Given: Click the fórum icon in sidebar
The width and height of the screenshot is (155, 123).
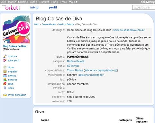Looking at the screenshot, I should (5, 67).
